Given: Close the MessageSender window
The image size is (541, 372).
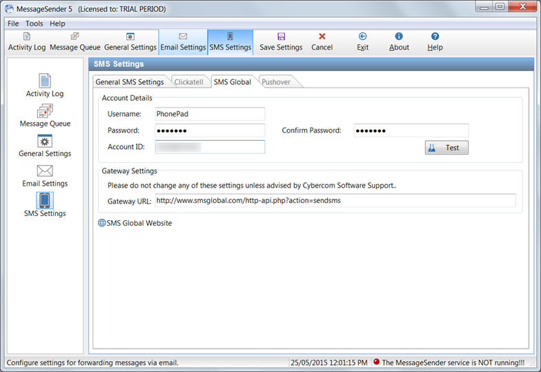Looking at the screenshot, I should point(522,7).
